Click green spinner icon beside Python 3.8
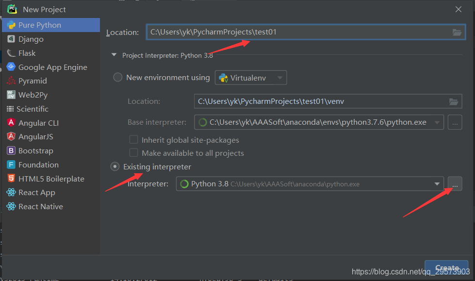Viewport: 475px width, 281px height. click(184, 184)
